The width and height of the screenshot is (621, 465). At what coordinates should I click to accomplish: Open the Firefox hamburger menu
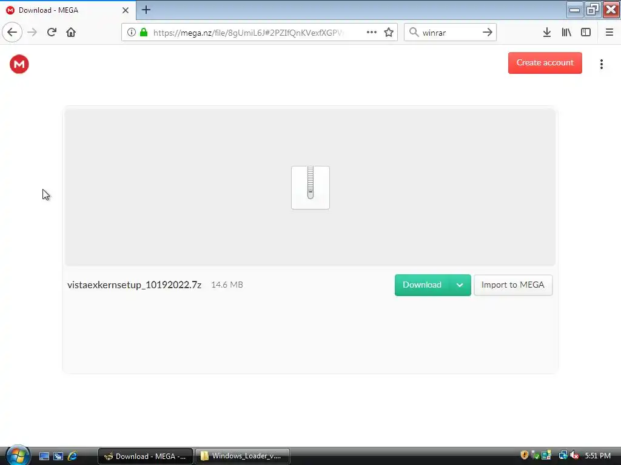(609, 33)
